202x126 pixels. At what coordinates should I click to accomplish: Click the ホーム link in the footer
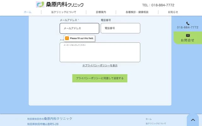coord(148,119)
